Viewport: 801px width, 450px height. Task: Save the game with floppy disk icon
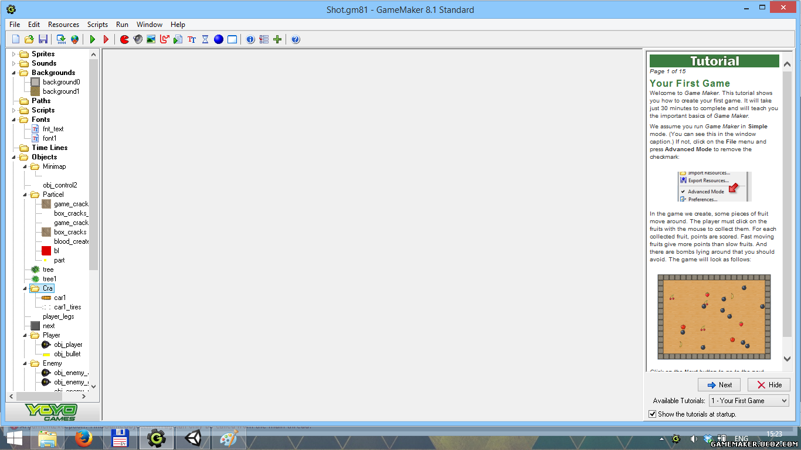(x=43, y=39)
